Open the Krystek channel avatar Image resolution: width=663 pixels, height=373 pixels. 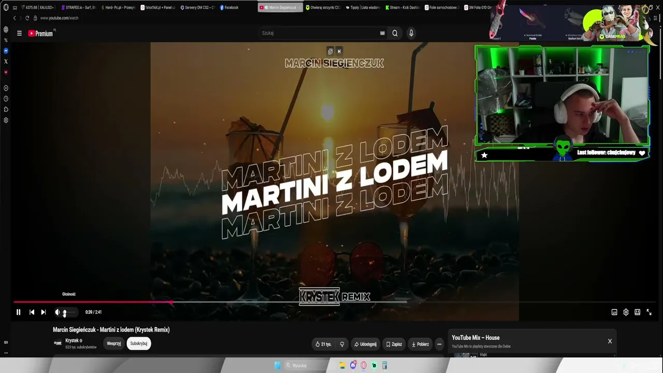tap(58, 343)
